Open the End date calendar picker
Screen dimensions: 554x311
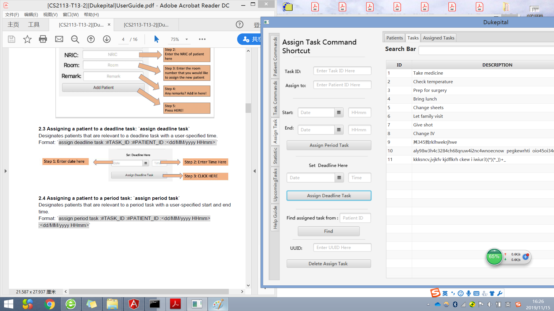pos(339,130)
